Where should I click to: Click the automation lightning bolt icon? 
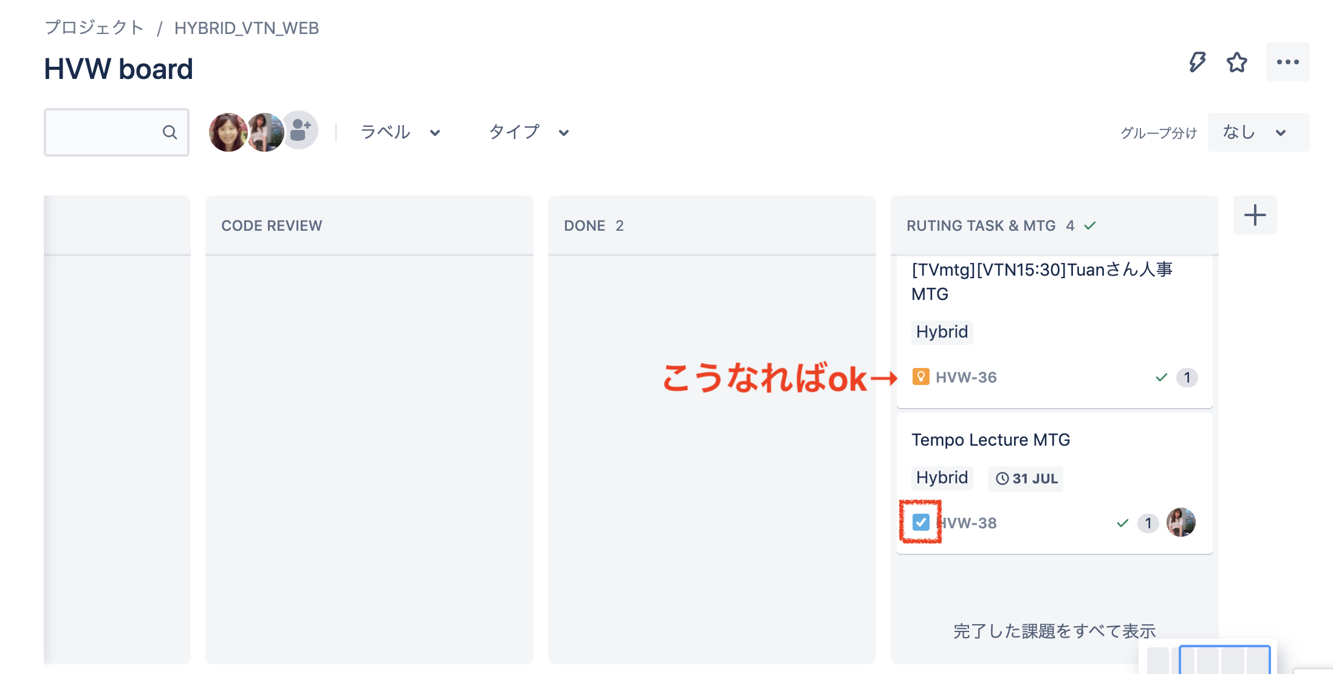[1197, 62]
